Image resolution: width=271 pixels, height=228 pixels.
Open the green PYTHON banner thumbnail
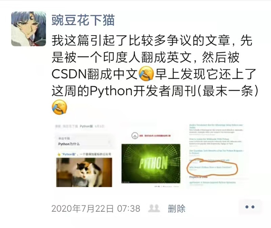[151, 164]
